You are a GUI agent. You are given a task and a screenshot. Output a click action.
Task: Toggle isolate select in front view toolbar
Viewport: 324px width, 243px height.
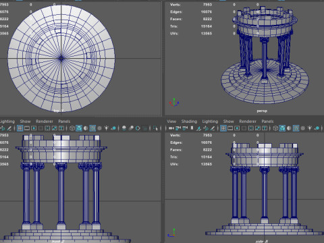coord(155,128)
